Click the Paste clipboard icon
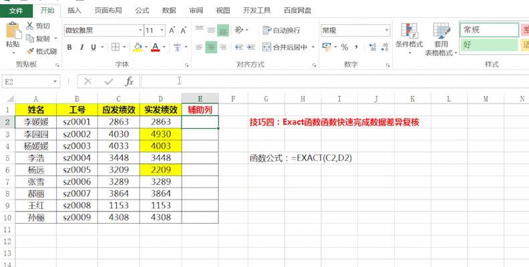The height and width of the screenshot is (267, 529). [13, 30]
